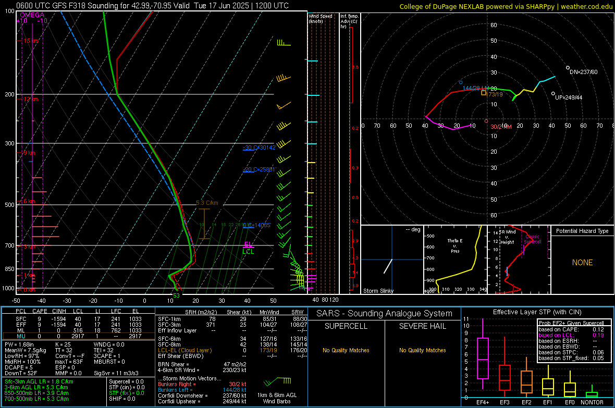Click the SigSvr = 11 m3/s3 value

pyautogui.click(x=116, y=373)
